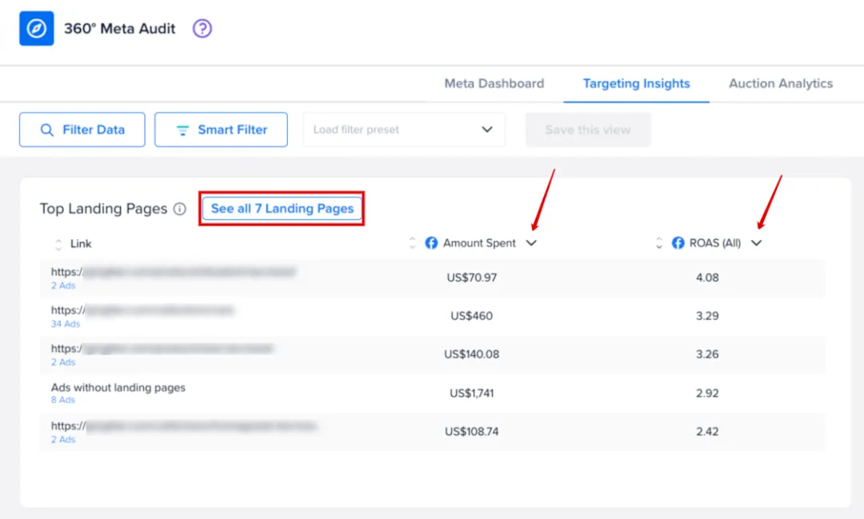Screen dimensions: 864x519
Task: Open the 34 Ads link
Action: point(66,324)
